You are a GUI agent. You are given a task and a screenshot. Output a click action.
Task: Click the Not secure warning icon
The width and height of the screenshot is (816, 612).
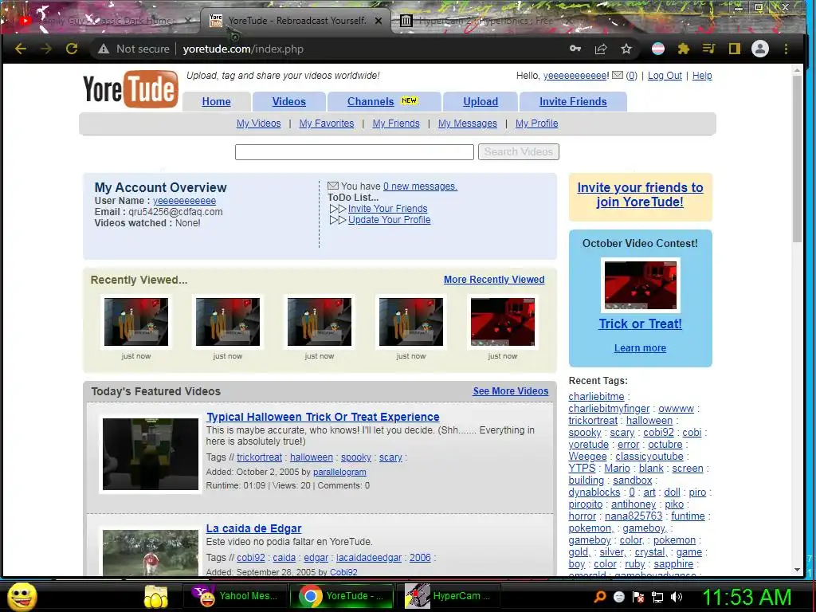(x=104, y=49)
